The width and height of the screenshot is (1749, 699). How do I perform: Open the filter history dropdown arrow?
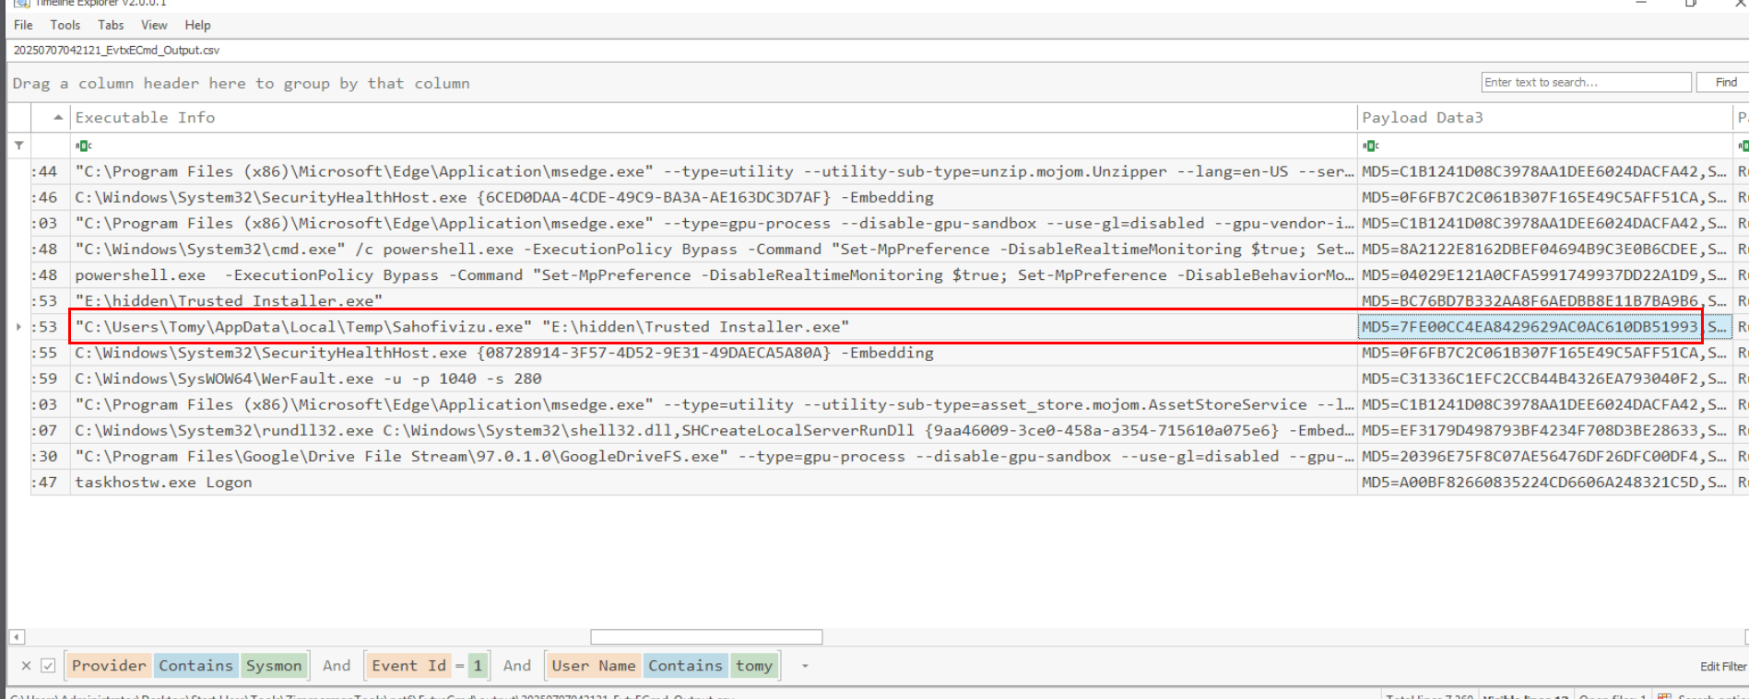coord(805,666)
